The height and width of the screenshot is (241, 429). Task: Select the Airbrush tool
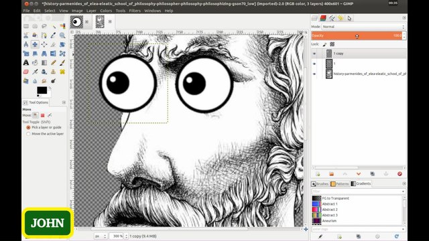coord(35,72)
